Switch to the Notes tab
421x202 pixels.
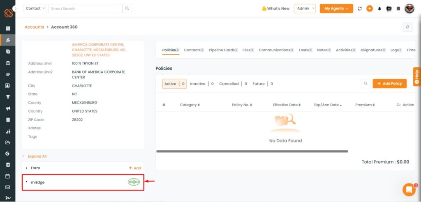324,50
